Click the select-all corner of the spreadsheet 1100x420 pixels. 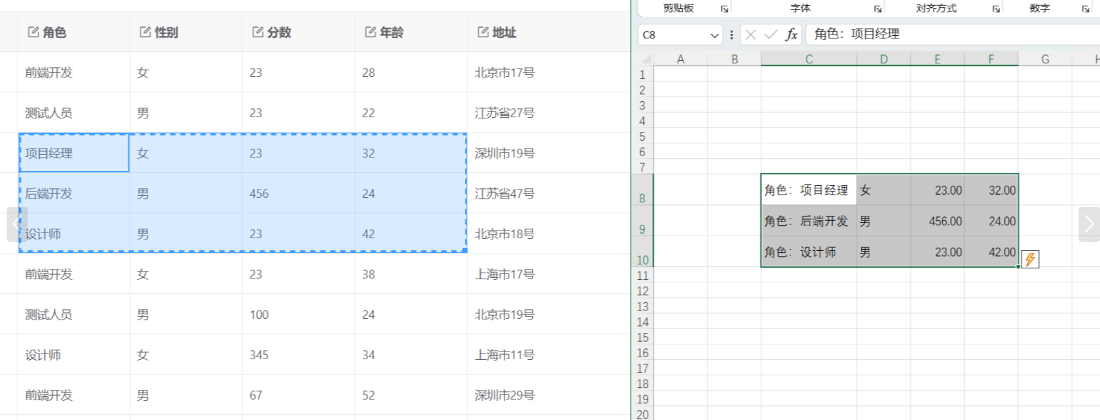[646, 59]
